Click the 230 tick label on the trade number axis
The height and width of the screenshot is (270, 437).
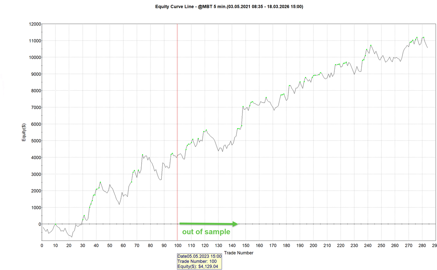pyautogui.click(x=354, y=245)
